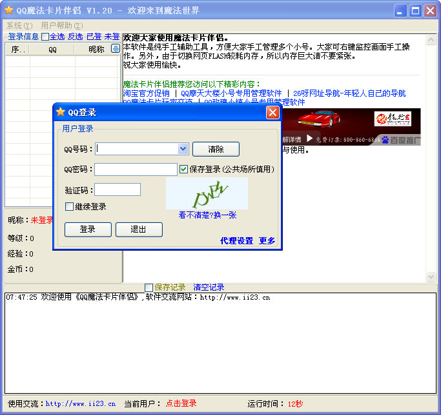Click the scrollbar up arrow in welcome pane

point(431,39)
